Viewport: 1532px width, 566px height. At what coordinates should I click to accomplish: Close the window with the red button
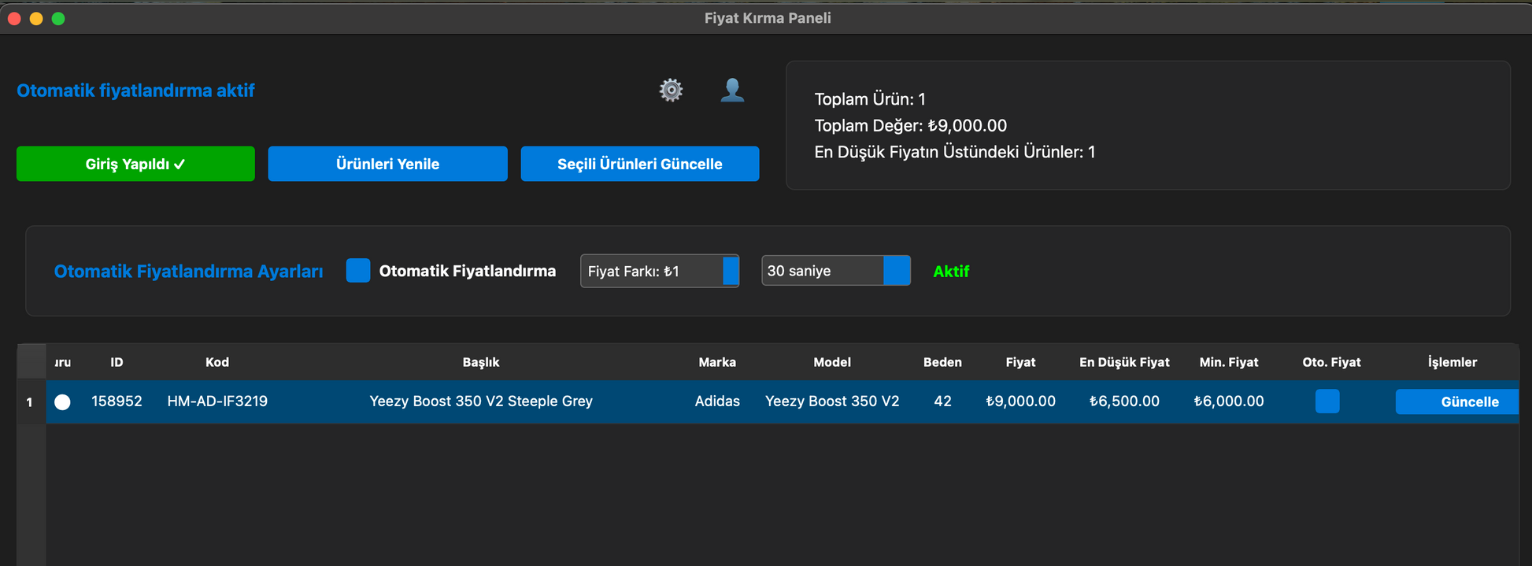point(14,18)
